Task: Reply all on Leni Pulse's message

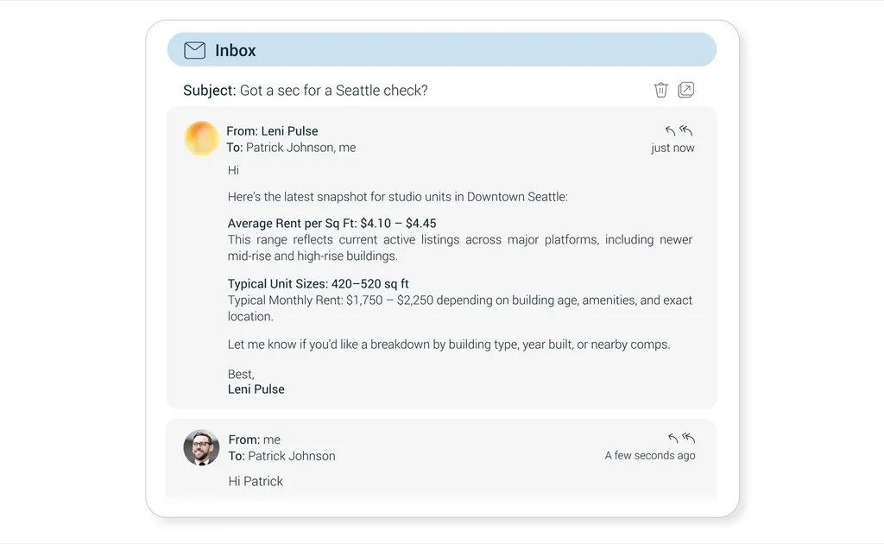Action: [x=686, y=131]
